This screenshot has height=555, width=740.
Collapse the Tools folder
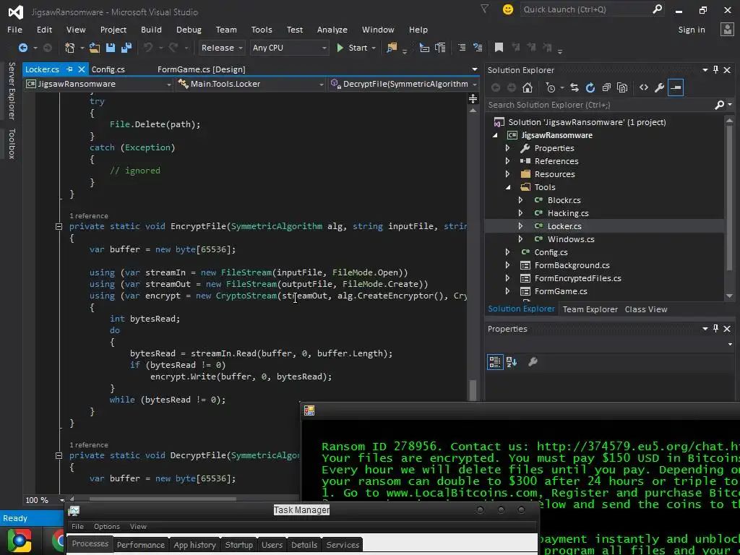(x=508, y=187)
